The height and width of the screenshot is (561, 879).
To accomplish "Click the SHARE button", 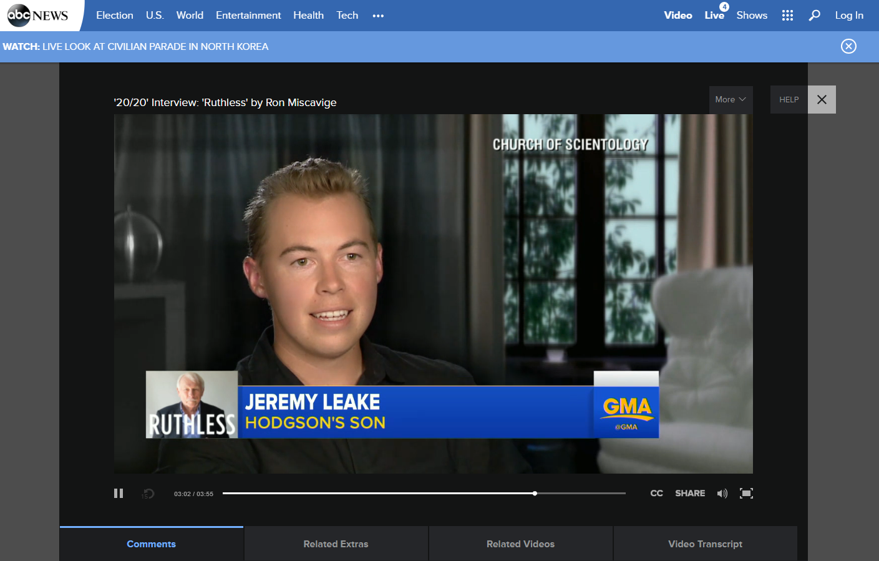I will pyautogui.click(x=690, y=494).
